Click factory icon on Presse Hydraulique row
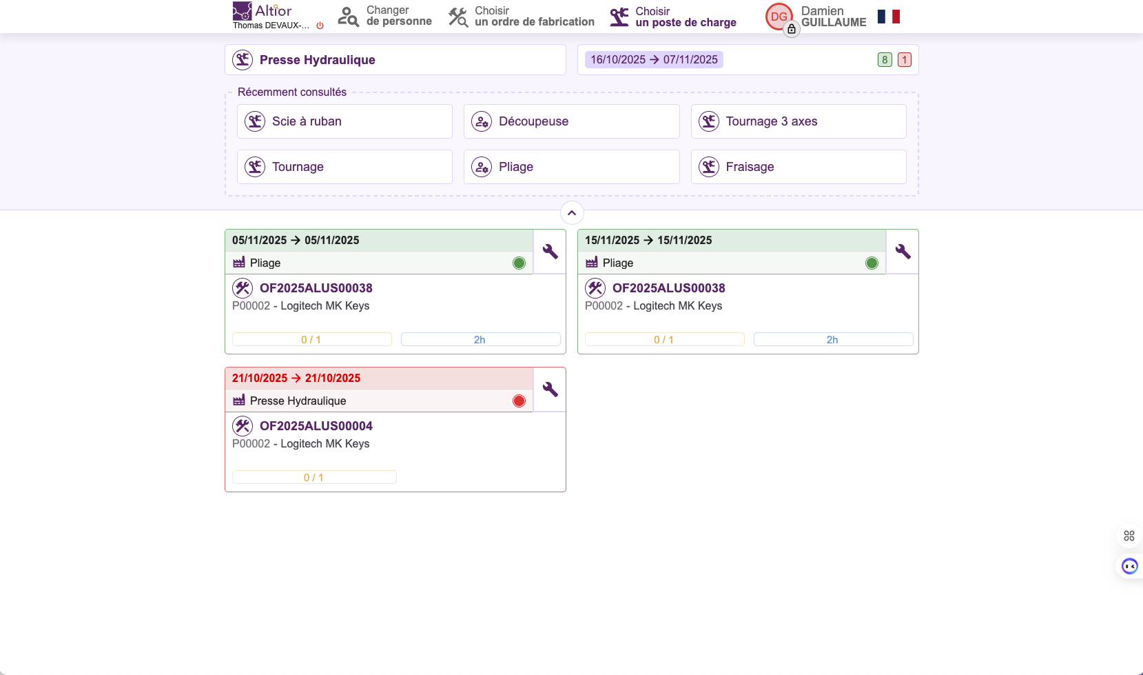Screen dimensions: 1143x675 239,401
